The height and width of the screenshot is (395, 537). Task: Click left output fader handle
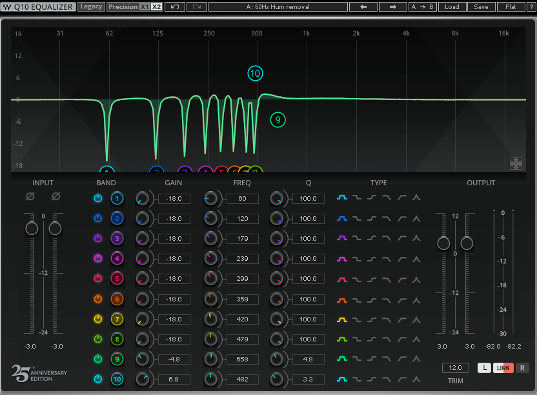[443, 243]
